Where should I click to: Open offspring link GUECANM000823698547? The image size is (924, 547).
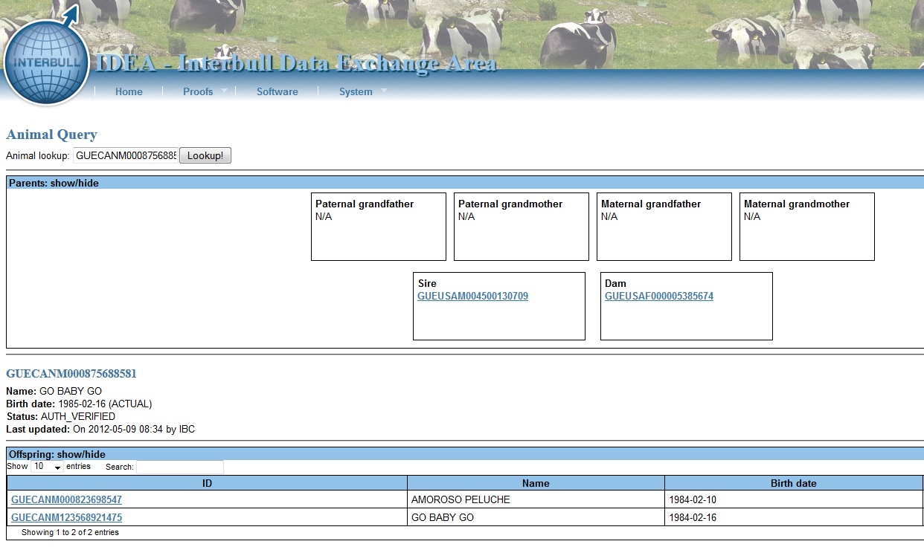tap(66, 499)
